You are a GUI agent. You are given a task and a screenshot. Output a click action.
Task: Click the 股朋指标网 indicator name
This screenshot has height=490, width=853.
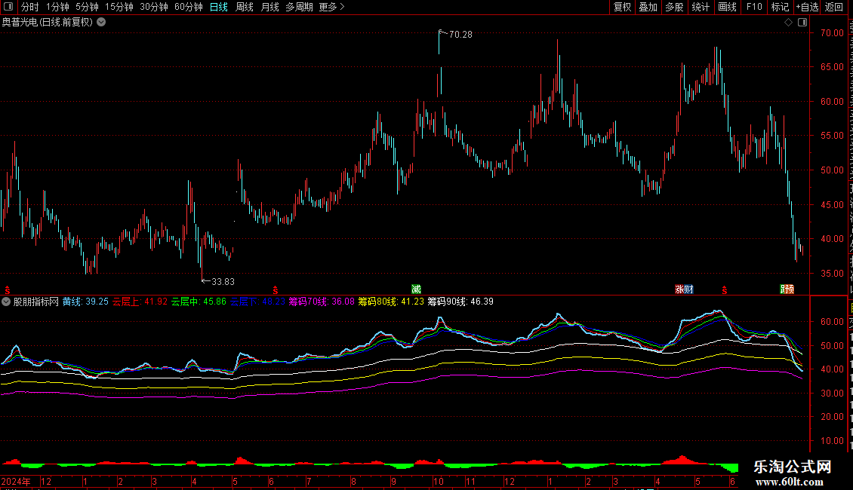[x=36, y=302]
